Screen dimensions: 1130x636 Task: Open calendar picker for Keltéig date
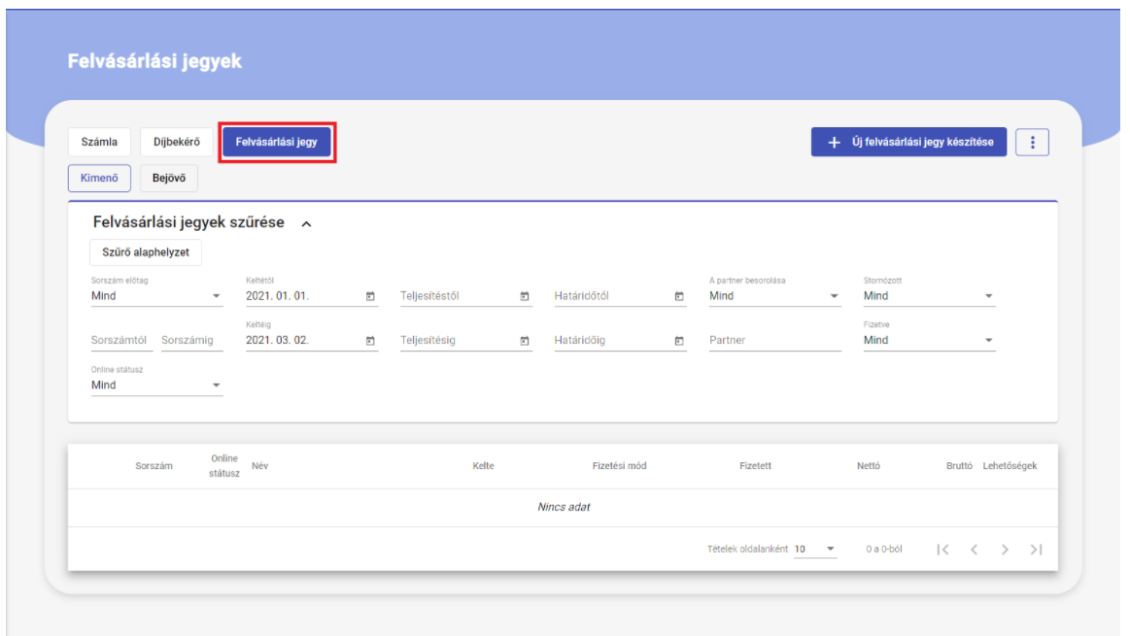click(x=370, y=341)
